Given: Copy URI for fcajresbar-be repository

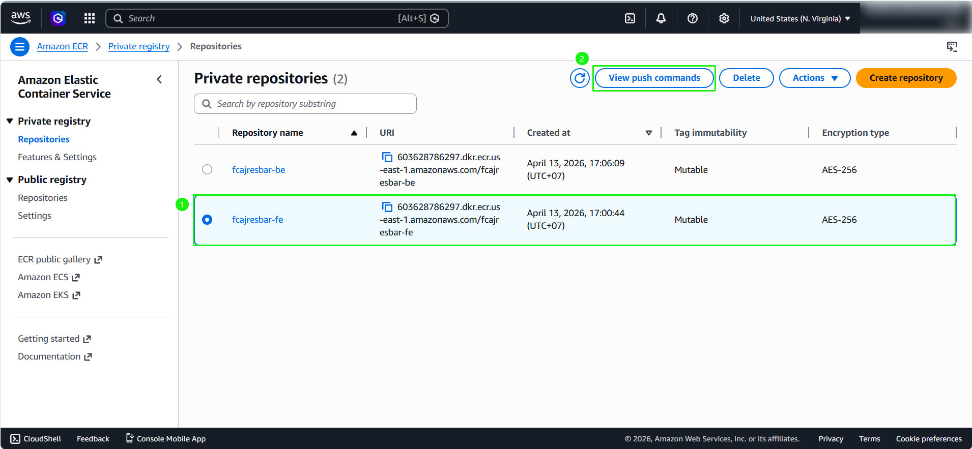Looking at the screenshot, I should coord(387,157).
